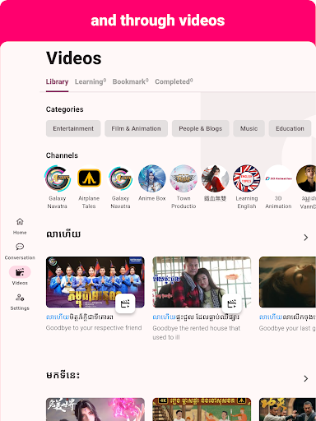Click the Town Productio channel label
Image resolution: width=316 pixels, height=421 pixels.
184,202
